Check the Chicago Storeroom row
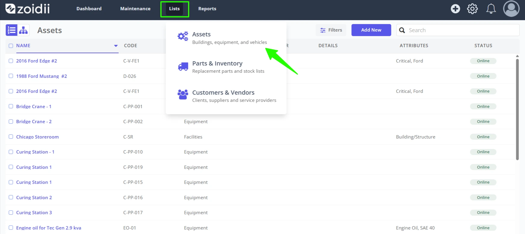Screen dimensions: 525x234 tap(11, 137)
